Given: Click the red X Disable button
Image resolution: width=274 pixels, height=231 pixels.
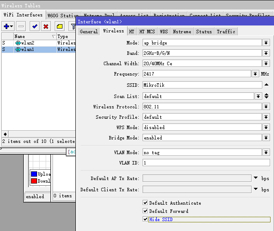Looking at the screenshot, I should click(x=46, y=26).
